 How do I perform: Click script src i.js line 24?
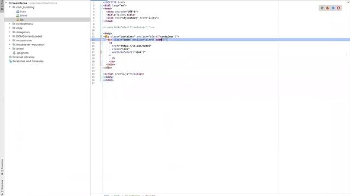(124, 74)
